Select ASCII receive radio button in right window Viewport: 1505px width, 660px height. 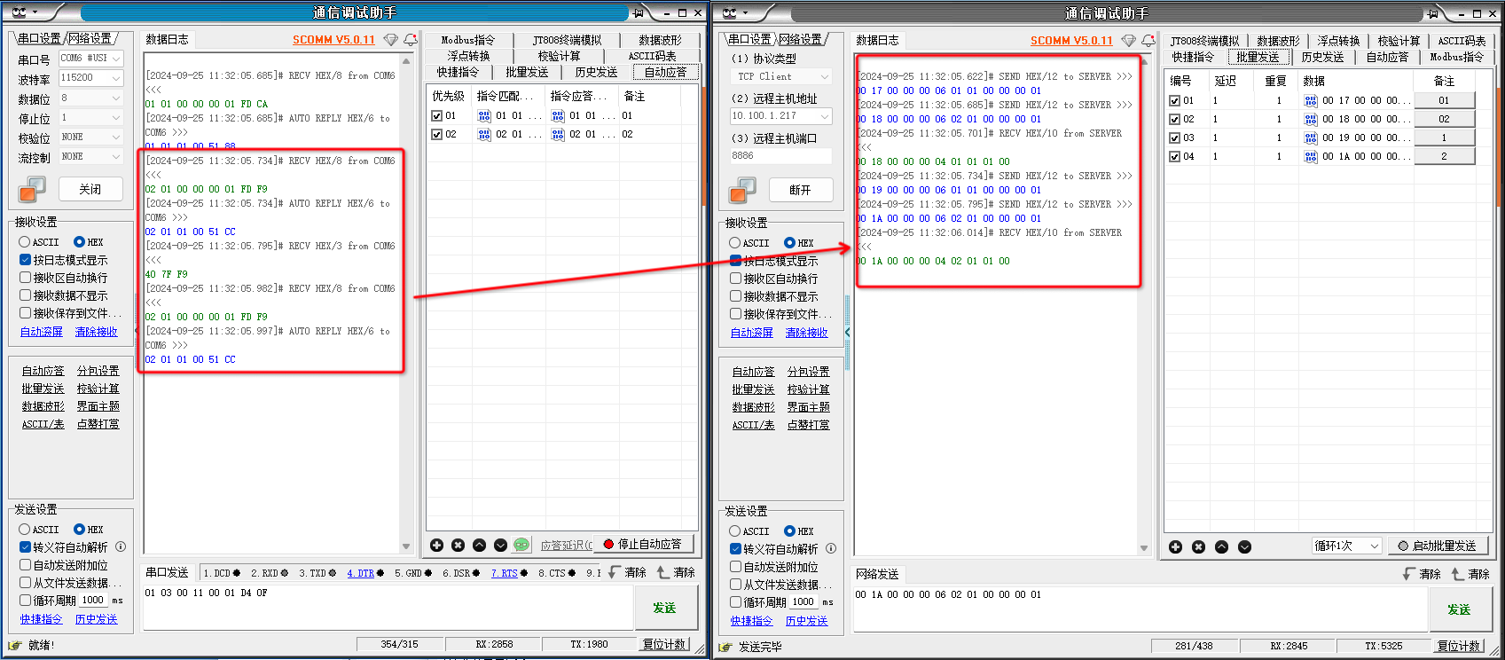click(734, 243)
